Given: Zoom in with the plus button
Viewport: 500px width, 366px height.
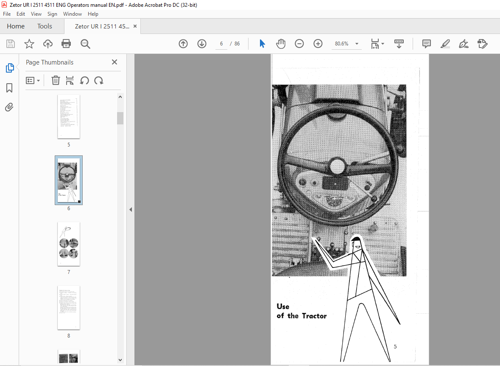Looking at the screenshot, I should (x=318, y=44).
